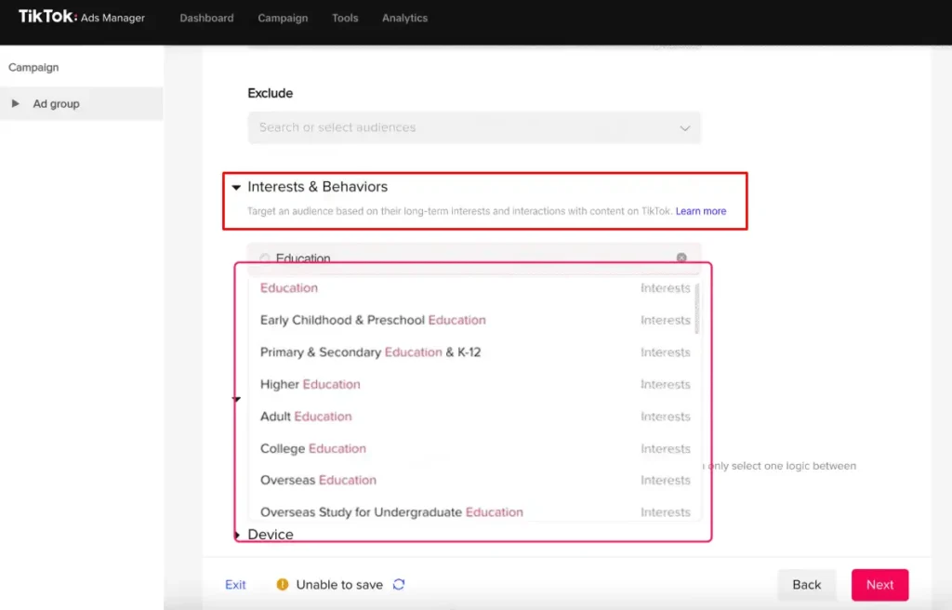Click the Back button
952x610 pixels.
click(x=806, y=585)
